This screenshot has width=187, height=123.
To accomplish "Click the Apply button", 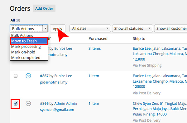I will (57, 28).
